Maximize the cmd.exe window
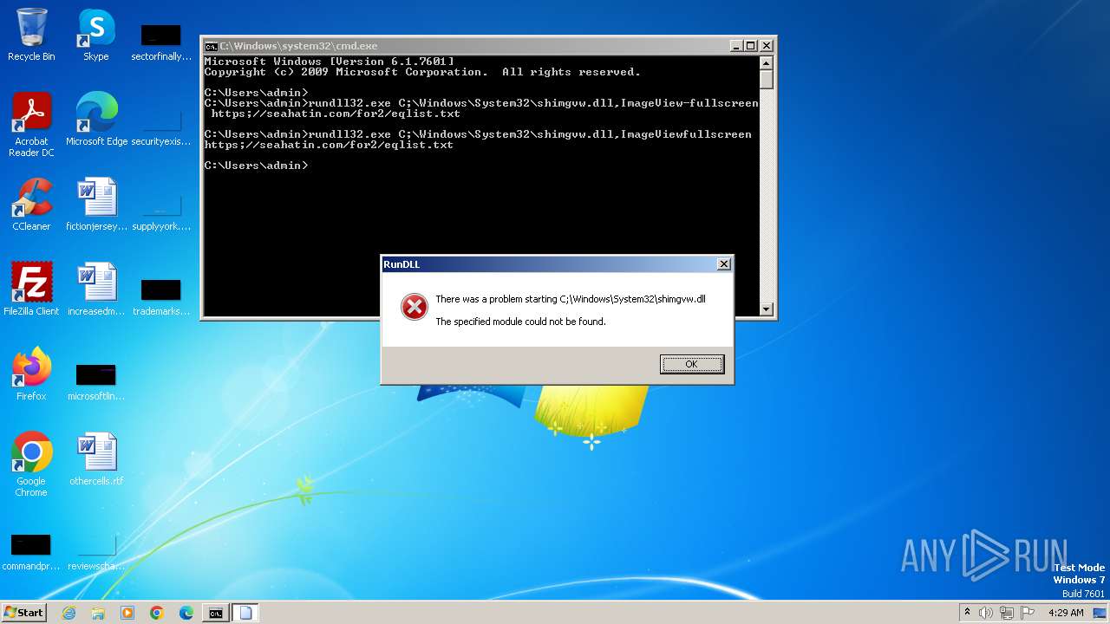Viewport: 1110px width, 624px height. coord(751,46)
